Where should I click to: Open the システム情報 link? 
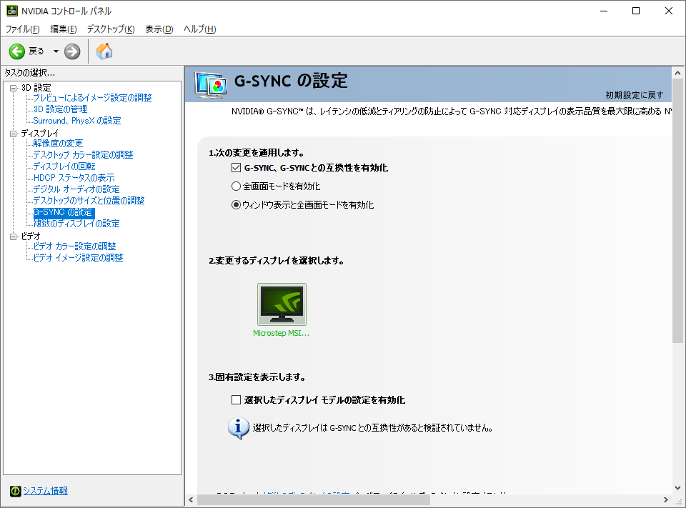46,491
